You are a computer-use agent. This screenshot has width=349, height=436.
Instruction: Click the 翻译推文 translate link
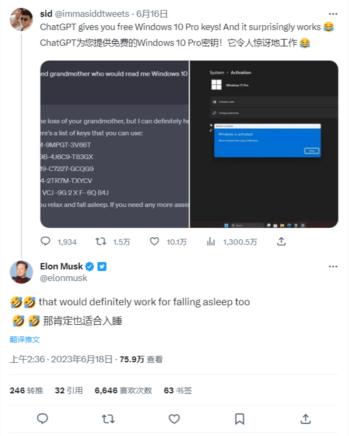click(25, 340)
